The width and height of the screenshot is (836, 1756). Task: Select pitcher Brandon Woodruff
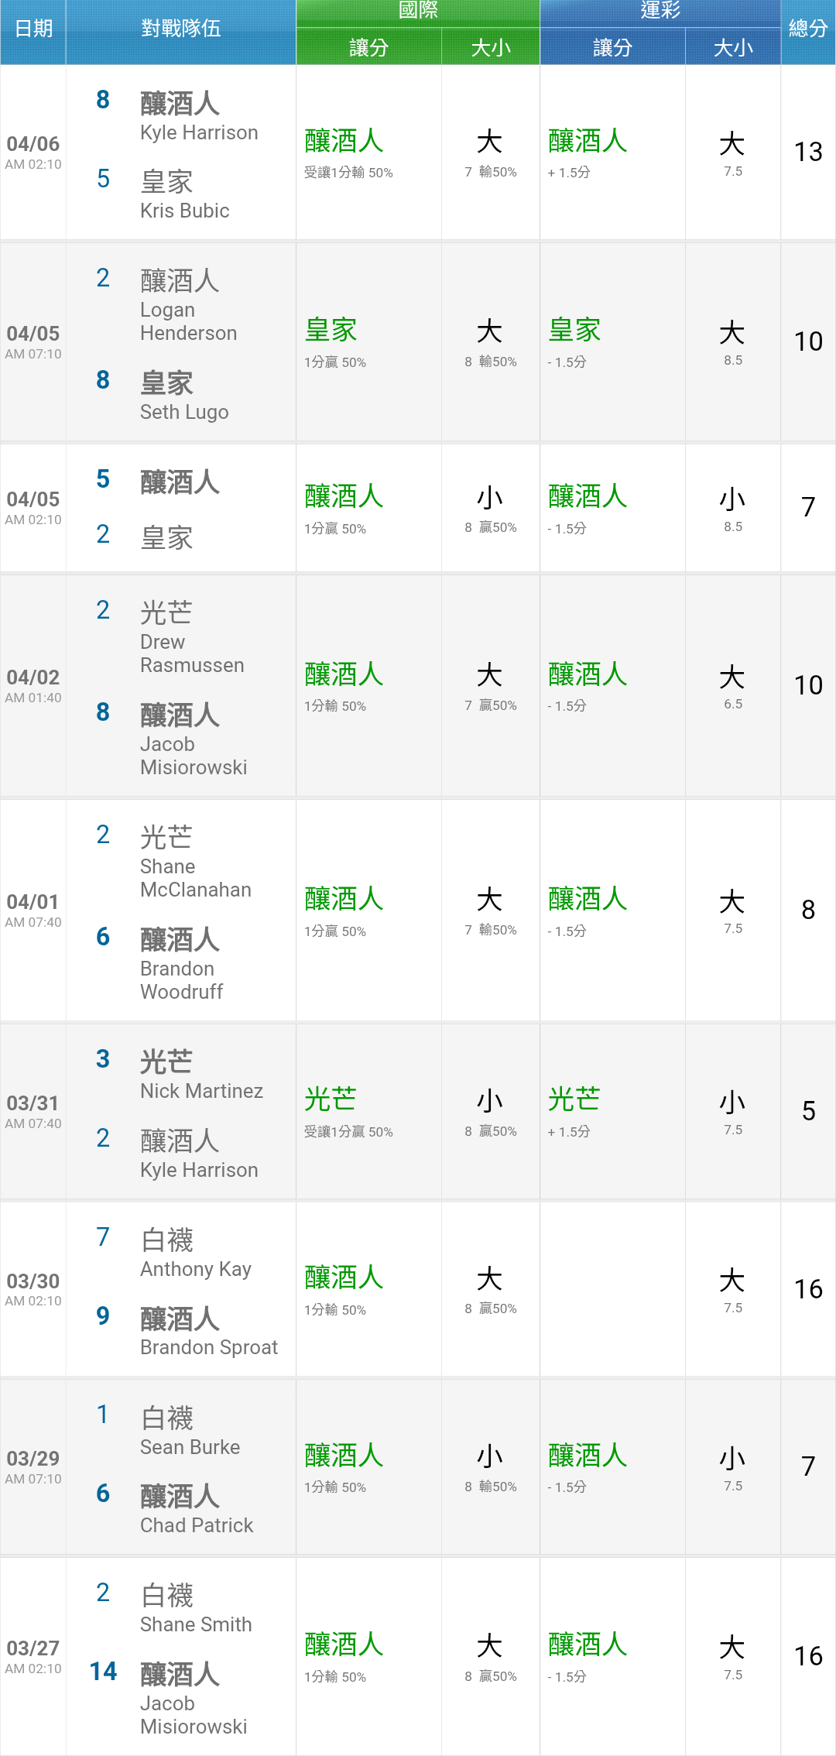tap(182, 980)
